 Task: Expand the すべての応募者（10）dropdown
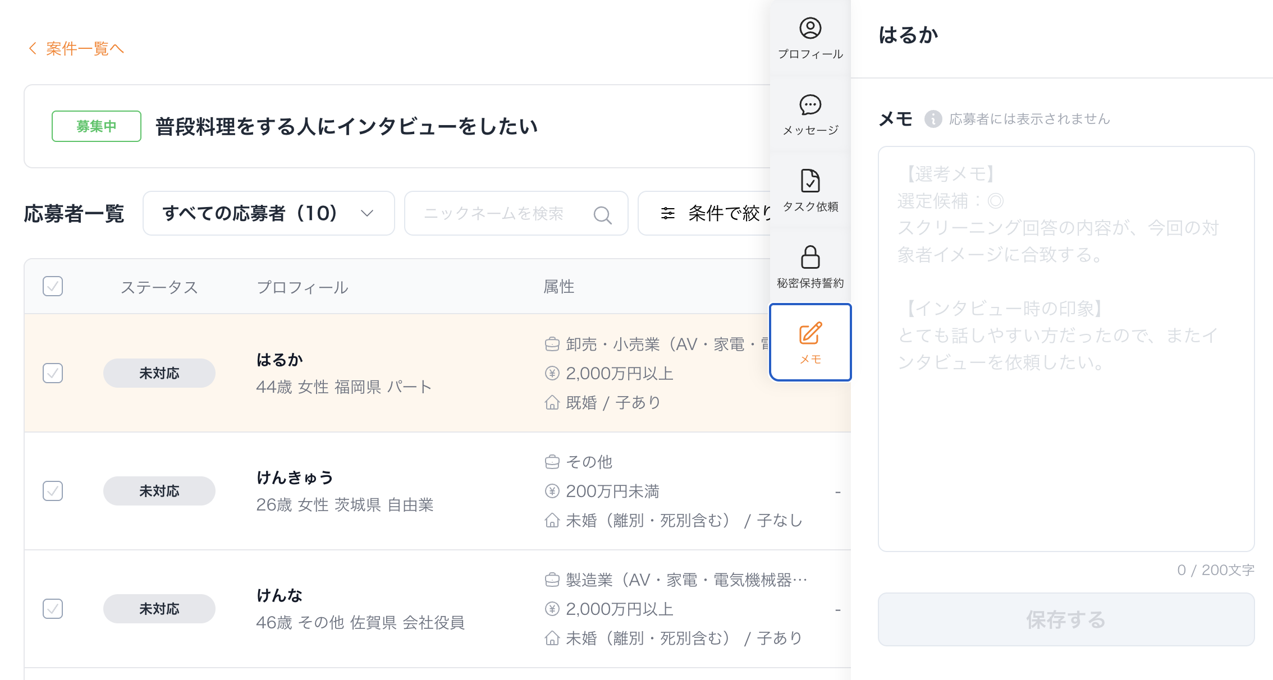click(268, 213)
